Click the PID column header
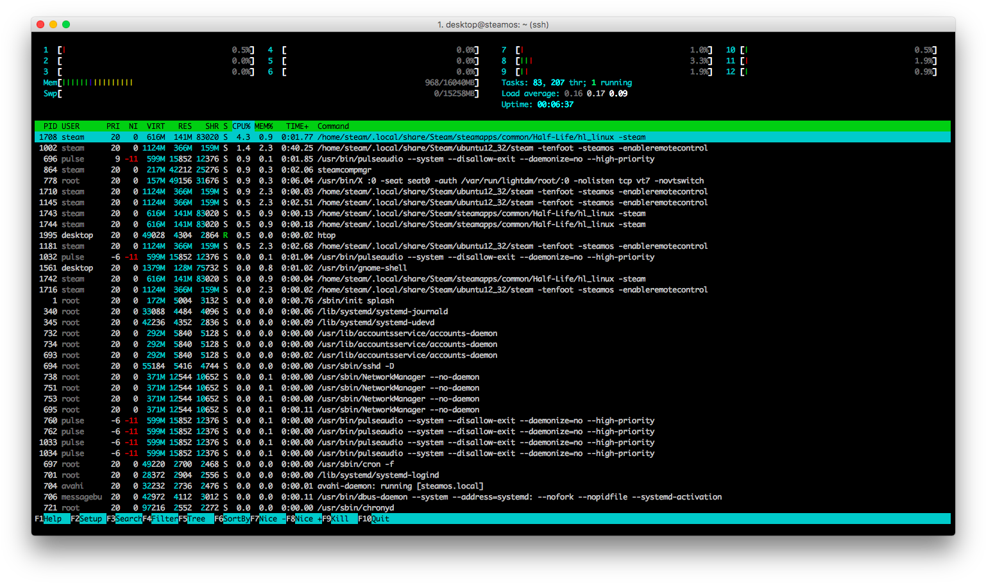986x583 pixels. [x=50, y=126]
